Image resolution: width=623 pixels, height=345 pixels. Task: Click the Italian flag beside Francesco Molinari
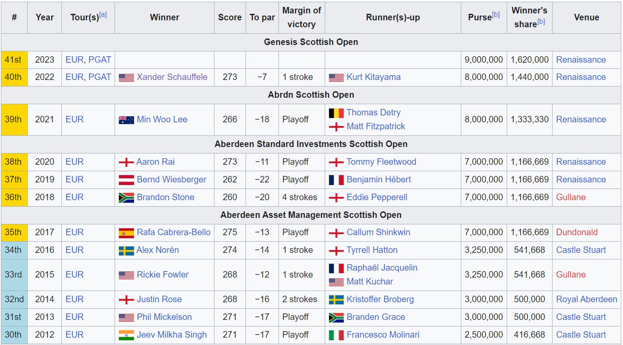336,335
